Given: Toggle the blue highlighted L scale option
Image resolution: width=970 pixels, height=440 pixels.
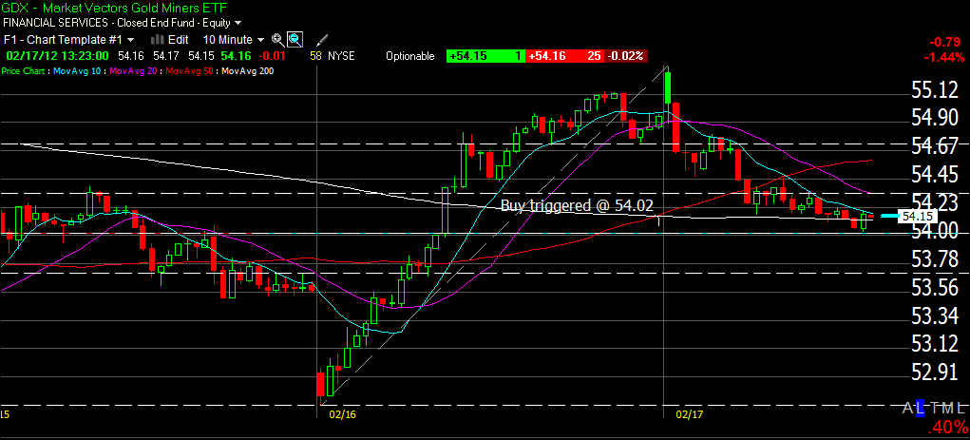Looking at the screenshot, I should click(x=922, y=407).
